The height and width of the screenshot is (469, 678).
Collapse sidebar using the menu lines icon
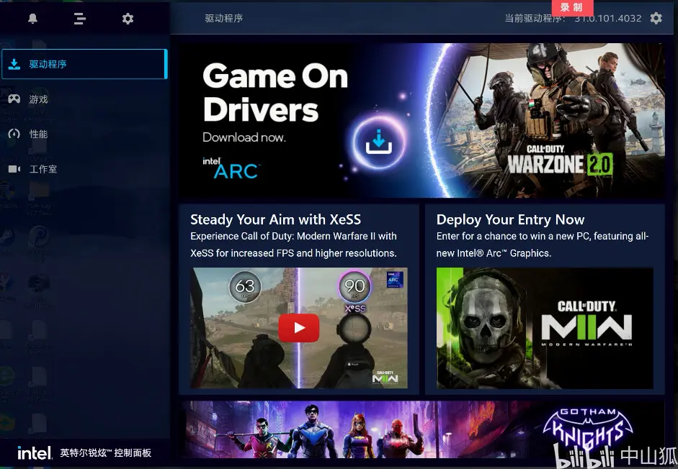(x=79, y=19)
